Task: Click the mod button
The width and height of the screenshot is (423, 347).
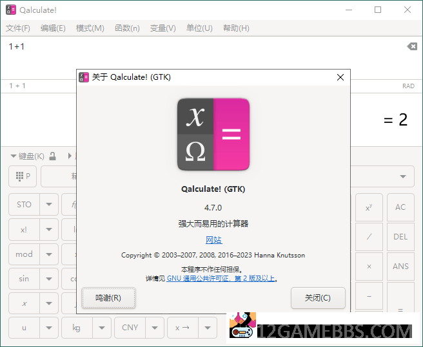Action: pos(24,254)
